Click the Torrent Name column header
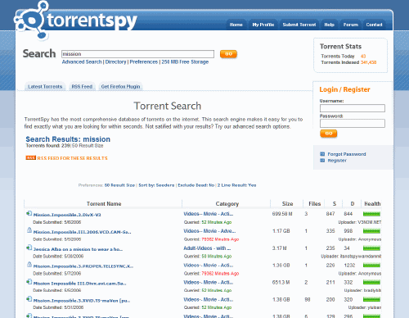409x318 pixels. click(x=104, y=204)
